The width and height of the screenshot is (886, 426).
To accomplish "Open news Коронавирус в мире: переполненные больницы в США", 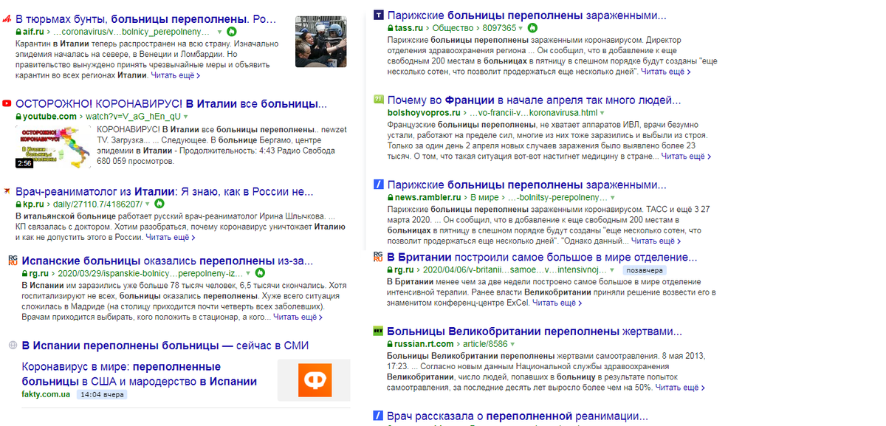I will [140, 374].
